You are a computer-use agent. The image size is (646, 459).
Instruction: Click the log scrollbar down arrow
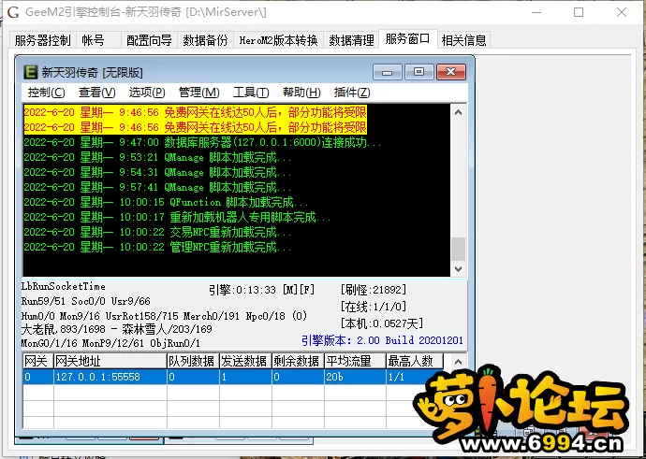click(x=458, y=268)
